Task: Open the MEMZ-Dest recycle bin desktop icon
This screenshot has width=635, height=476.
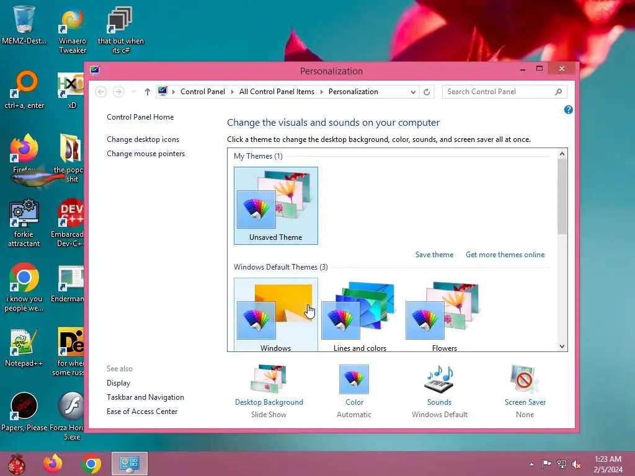Action: 24,25
